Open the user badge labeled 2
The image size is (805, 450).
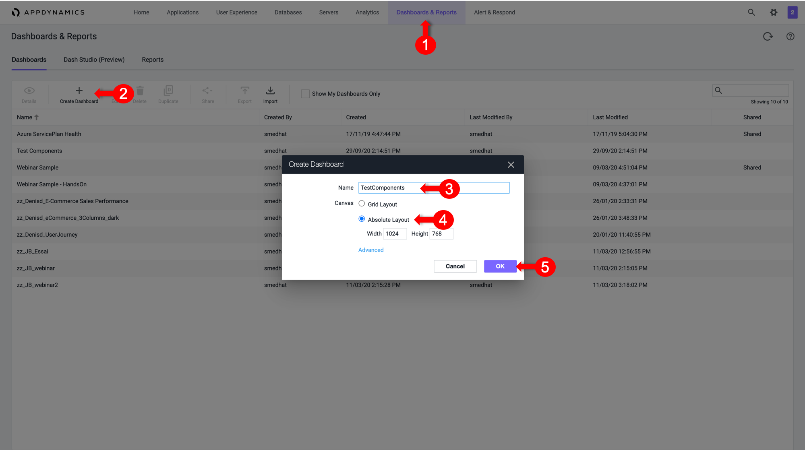click(x=792, y=12)
